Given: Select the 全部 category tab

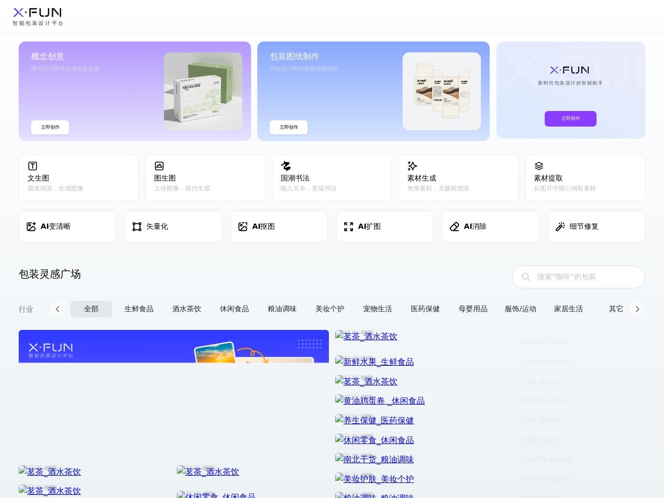Looking at the screenshot, I should pyautogui.click(x=91, y=309).
